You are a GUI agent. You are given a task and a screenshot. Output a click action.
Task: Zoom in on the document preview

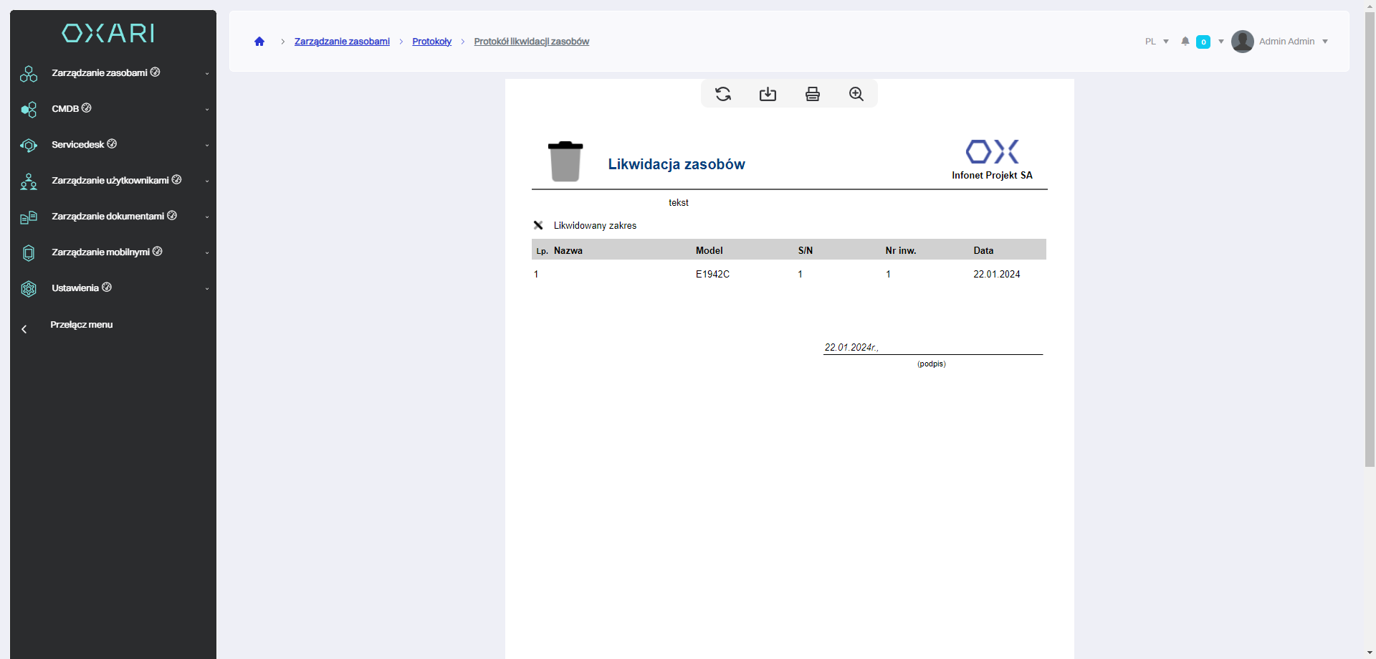(856, 94)
